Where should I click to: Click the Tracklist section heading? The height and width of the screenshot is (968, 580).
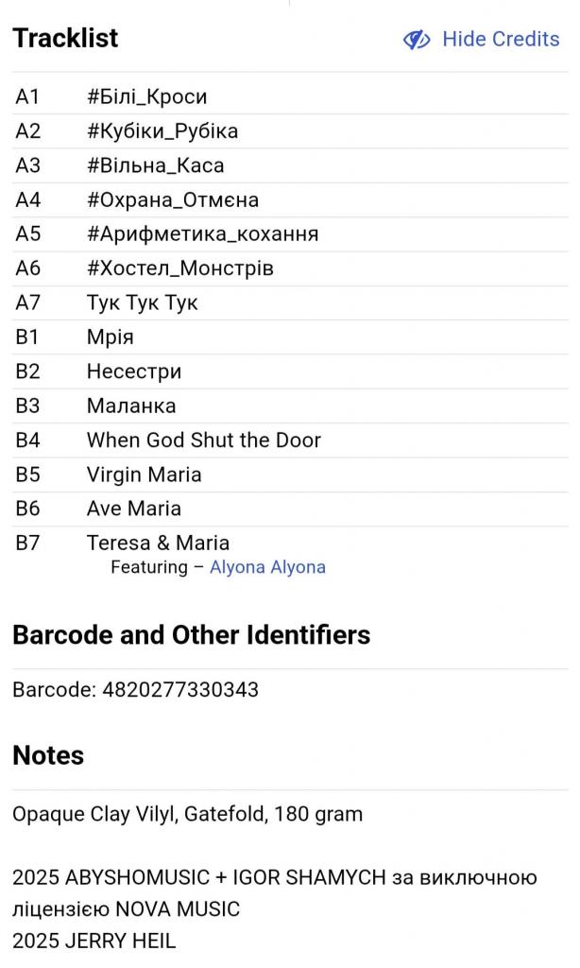pyautogui.click(x=65, y=38)
